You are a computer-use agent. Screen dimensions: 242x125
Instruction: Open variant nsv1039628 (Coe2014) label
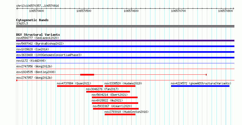[33, 49]
